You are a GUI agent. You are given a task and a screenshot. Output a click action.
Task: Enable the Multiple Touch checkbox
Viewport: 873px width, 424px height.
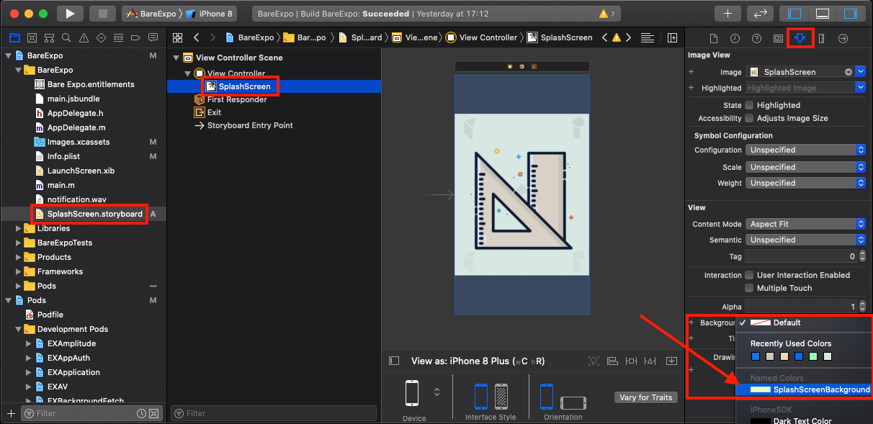pyautogui.click(x=750, y=288)
